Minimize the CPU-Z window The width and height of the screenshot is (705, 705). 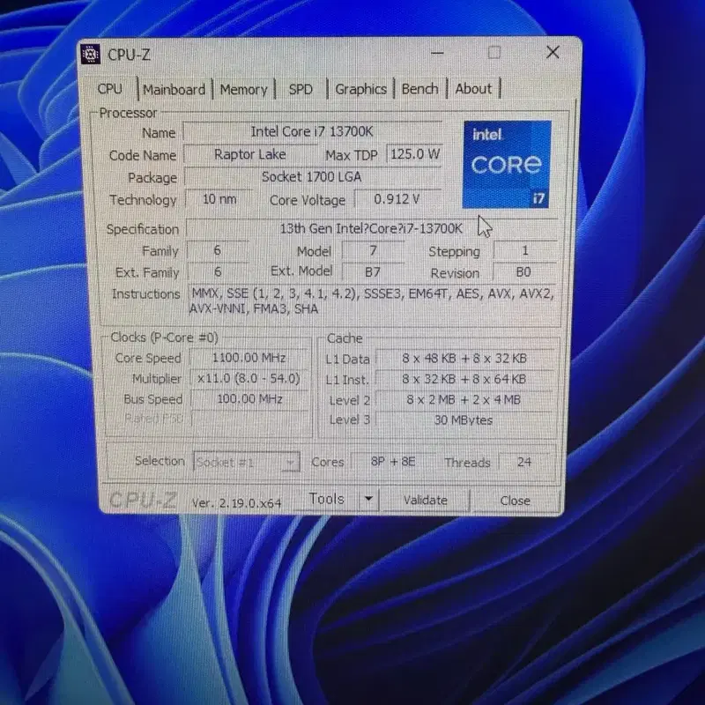tap(437, 53)
